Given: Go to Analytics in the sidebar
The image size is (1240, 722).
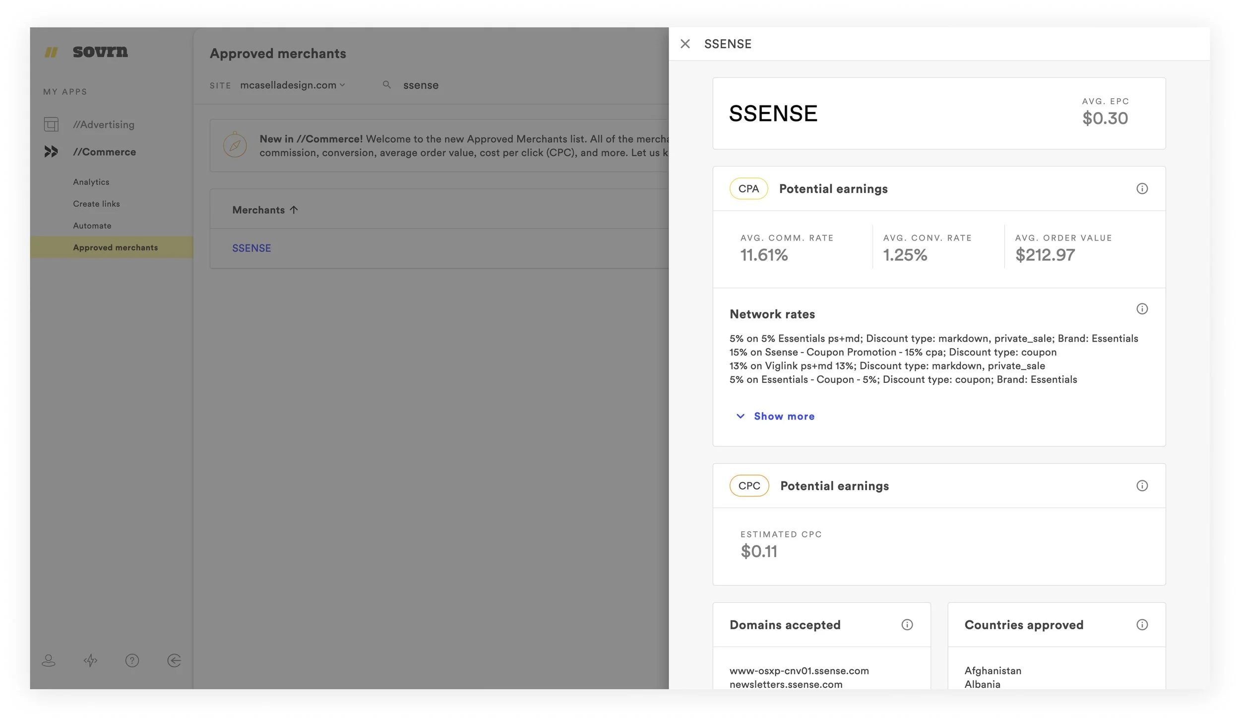Looking at the screenshot, I should [x=91, y=182].
